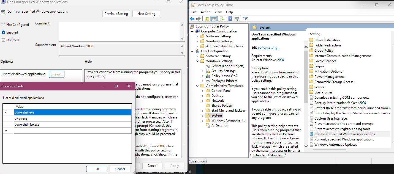The height and width of the screenshot is (174, 394).
Task: Select Run only specified Windows applications
Action: [344, 139]
